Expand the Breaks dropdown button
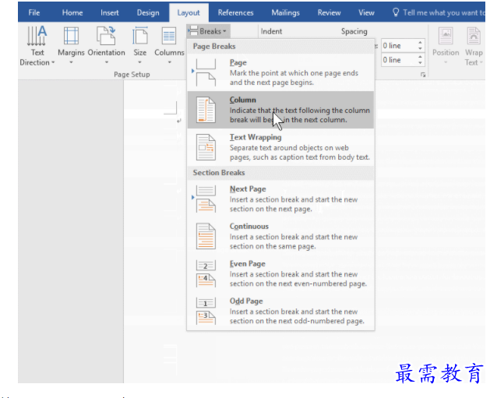Screen dimensions: 490x398 click(209, 31)
